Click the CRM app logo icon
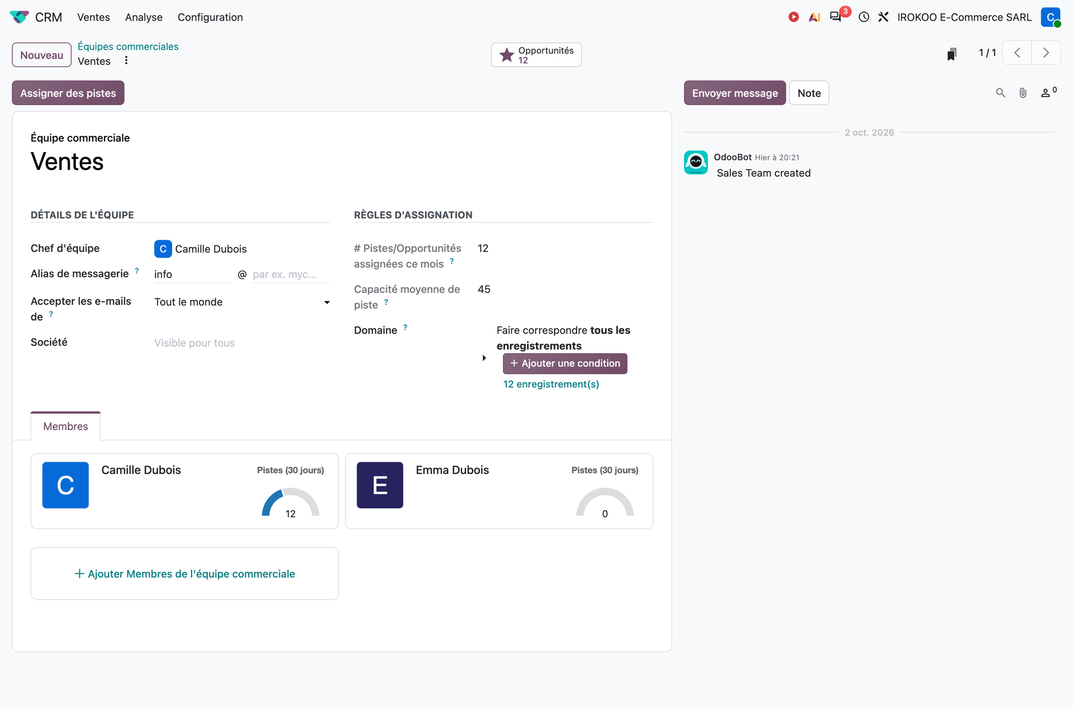The width and height of the screenshot is (1073, 708). click(19, 17)
